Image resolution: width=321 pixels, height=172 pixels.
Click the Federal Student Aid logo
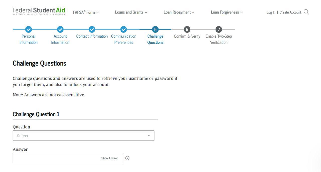[x=39, y=11]
